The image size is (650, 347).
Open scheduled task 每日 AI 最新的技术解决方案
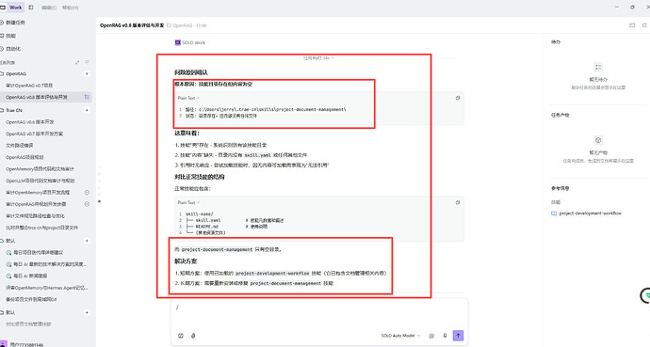coord(50,264)
